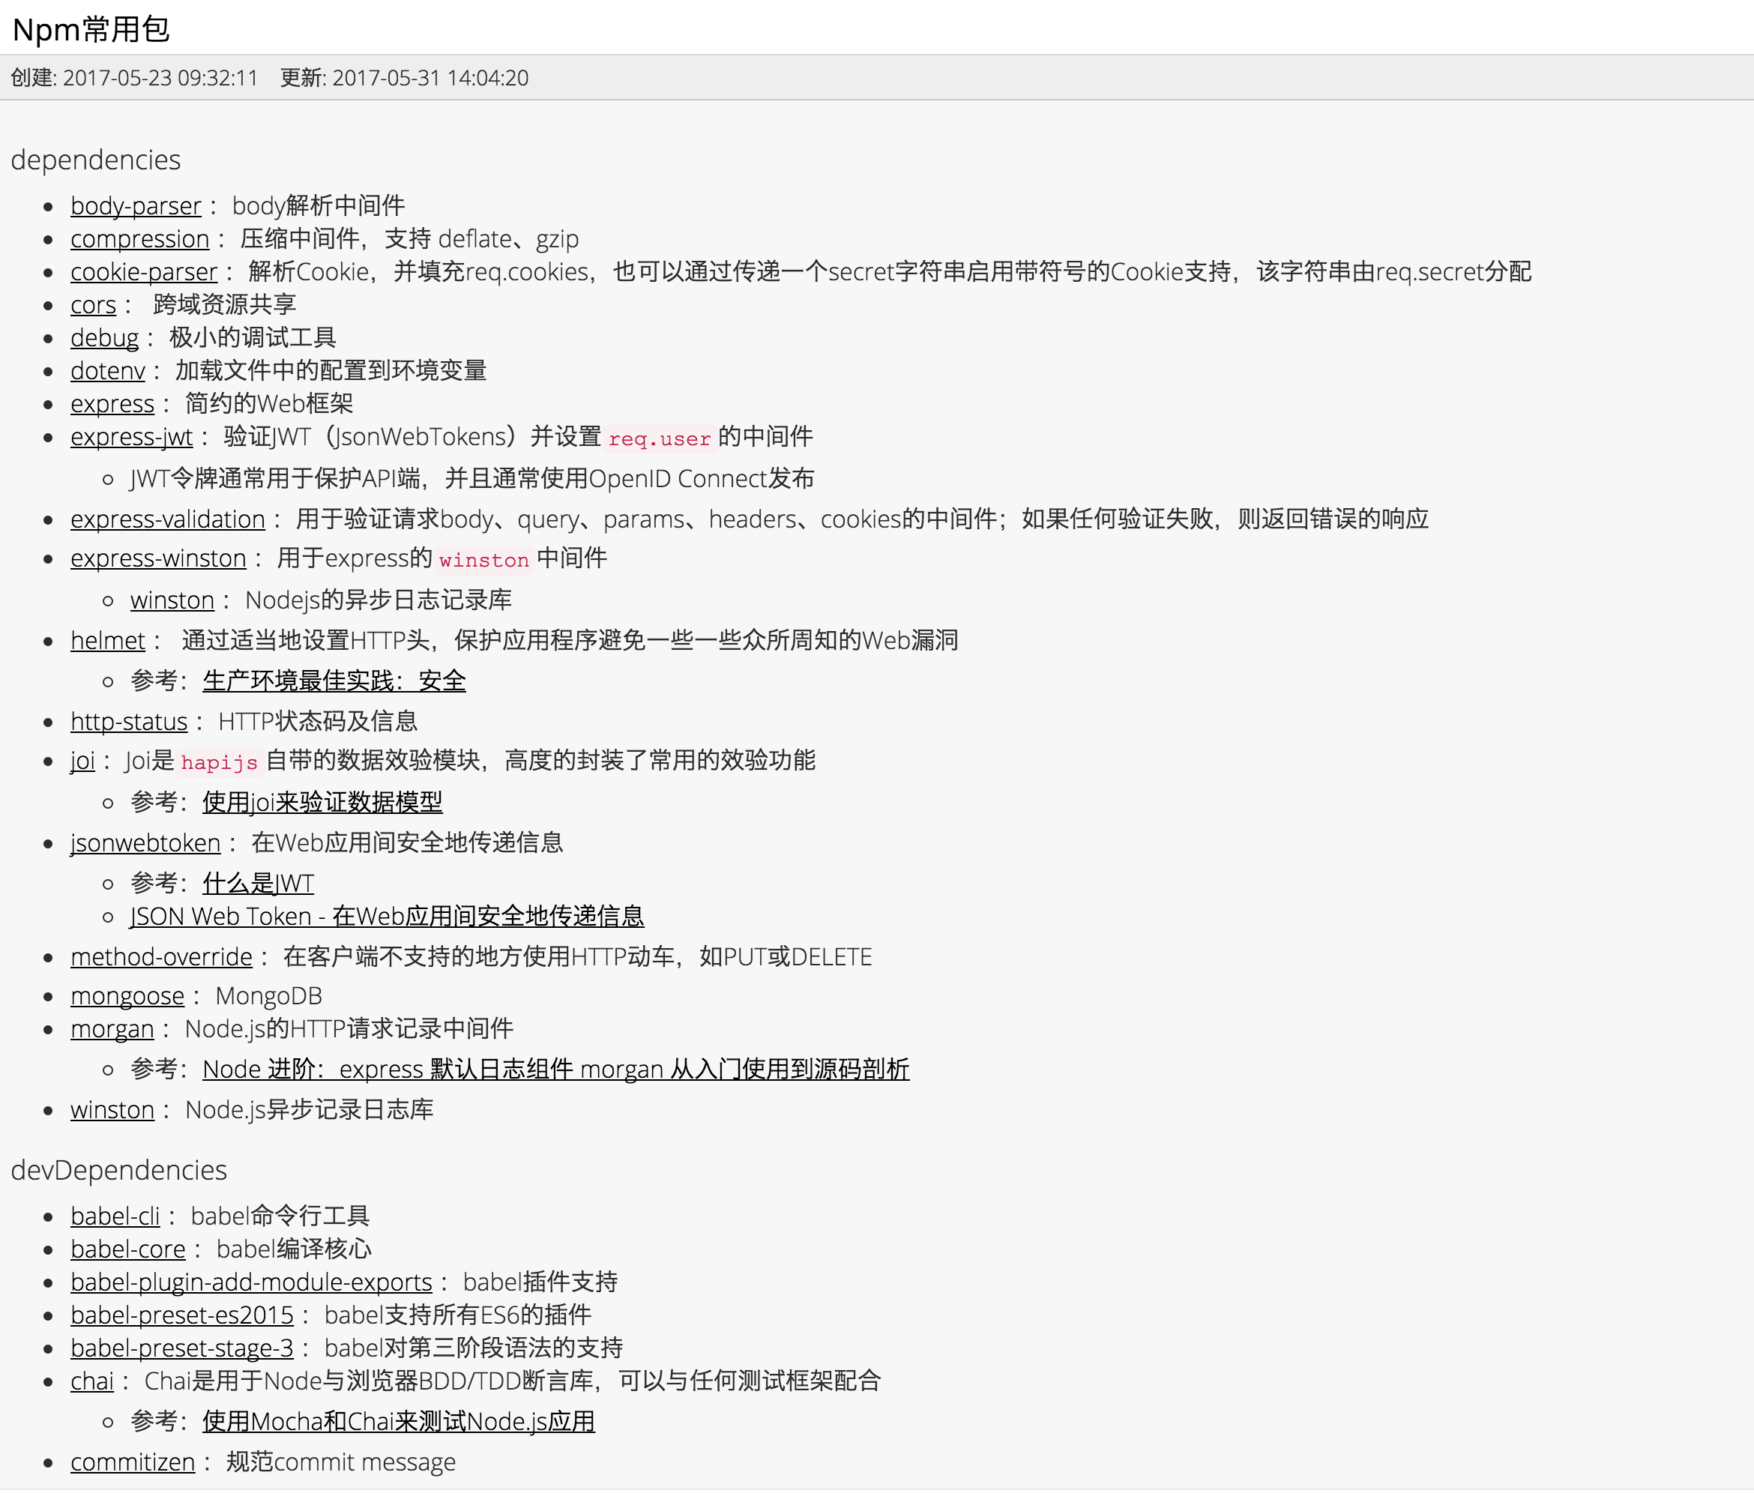
Task: Click the express-validation link
Action: click(168, 519)
